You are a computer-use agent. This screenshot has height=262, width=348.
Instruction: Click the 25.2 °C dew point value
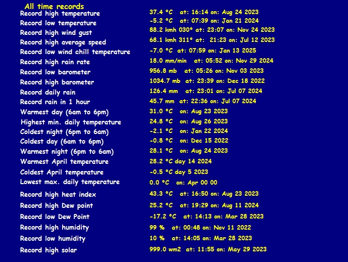[x=204, y=205]
